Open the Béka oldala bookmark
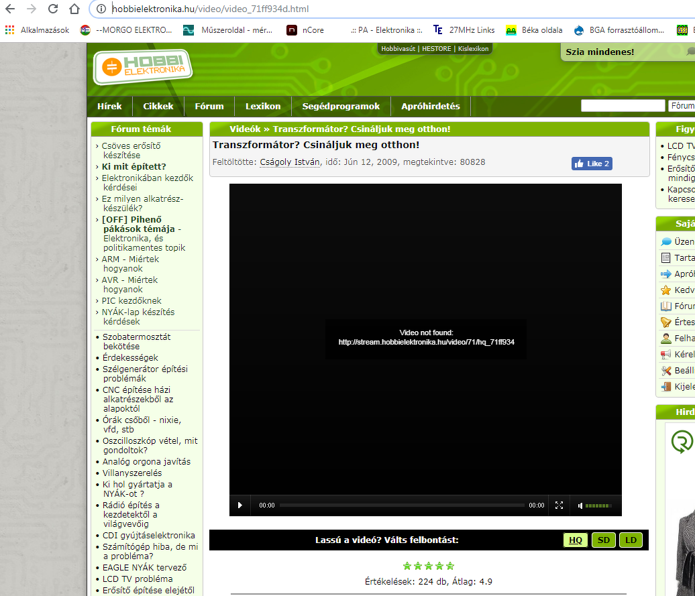Image resolution: width=695 pixels, height=596 pixels. (534, 30)
